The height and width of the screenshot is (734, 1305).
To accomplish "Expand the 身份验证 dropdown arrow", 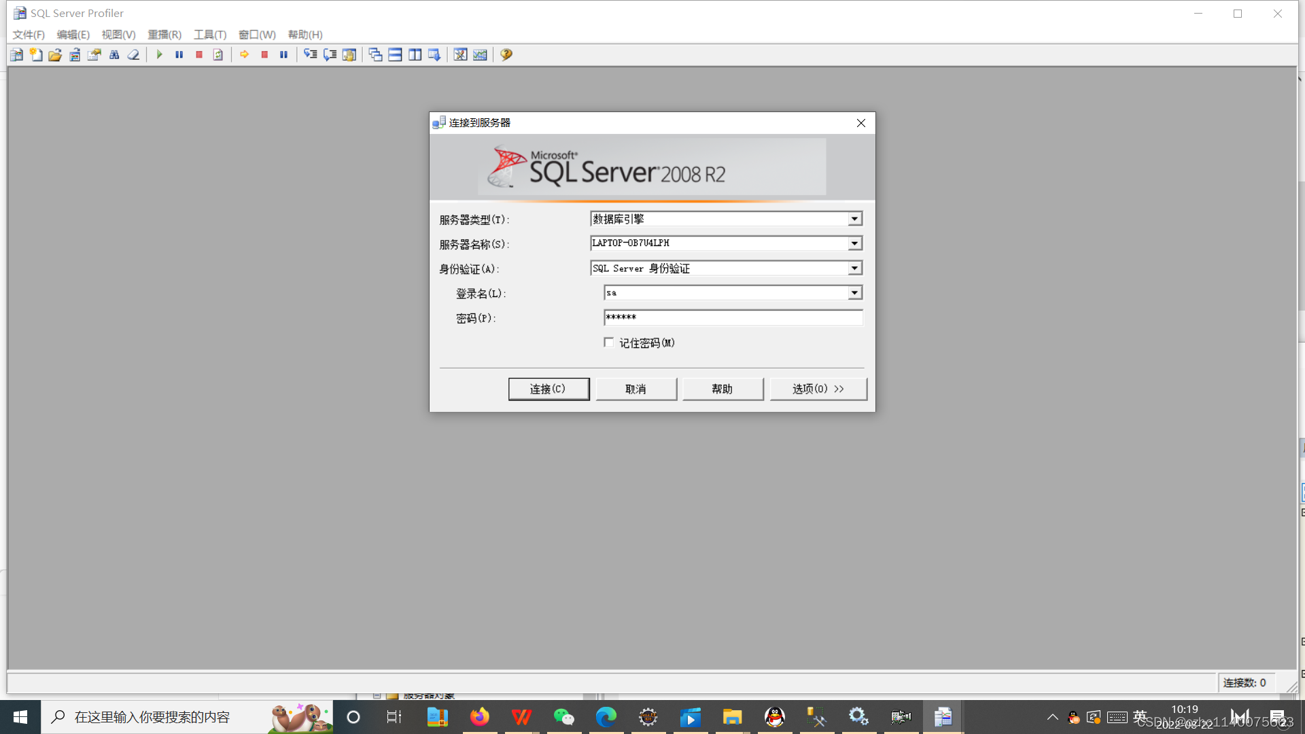I will pyautogui.click(x=854, y=268).
